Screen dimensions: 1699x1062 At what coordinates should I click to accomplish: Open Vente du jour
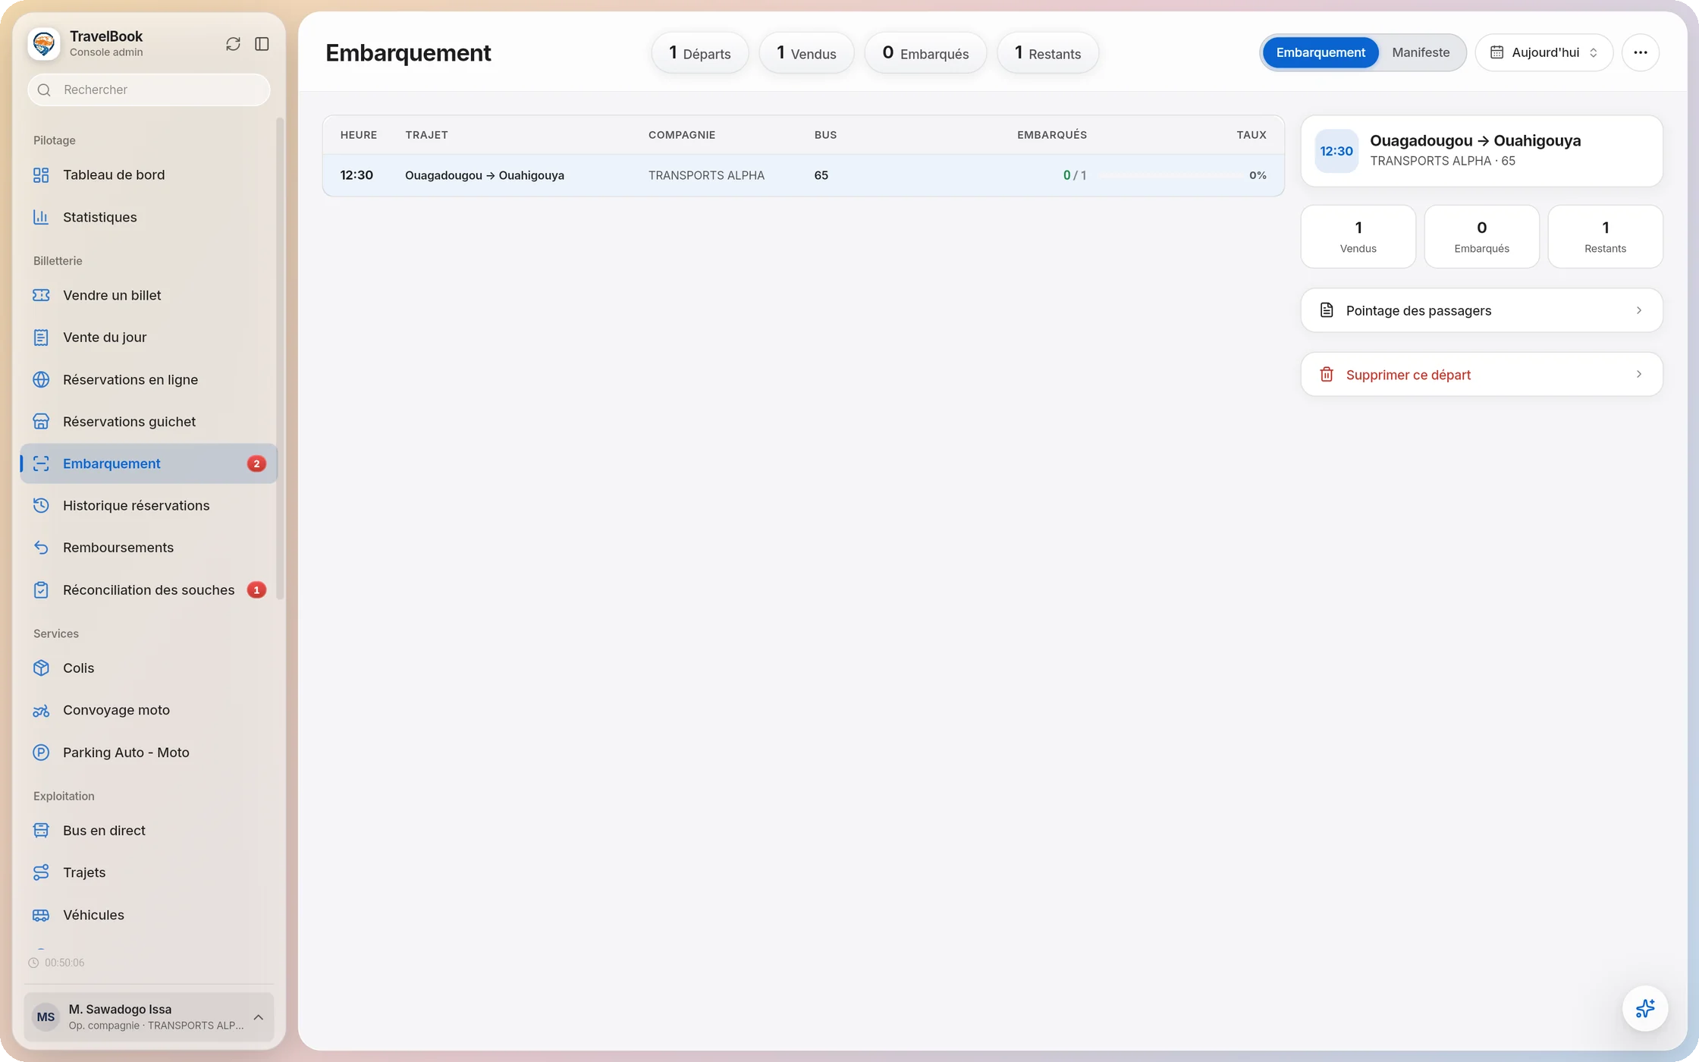(x=149, y=338)
